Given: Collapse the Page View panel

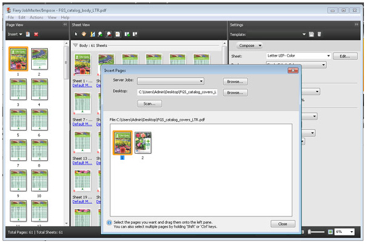Looking at the screenshot, I should 65,24.
